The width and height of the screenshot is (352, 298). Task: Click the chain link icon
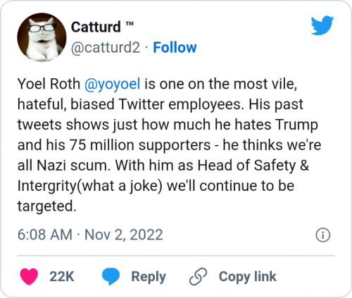(x=199, y=276)
